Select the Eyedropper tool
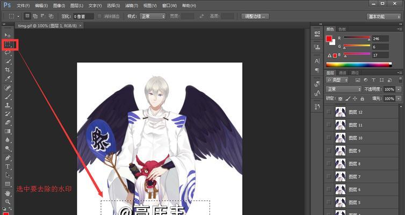The image size is (405, 215). (8, 78)
